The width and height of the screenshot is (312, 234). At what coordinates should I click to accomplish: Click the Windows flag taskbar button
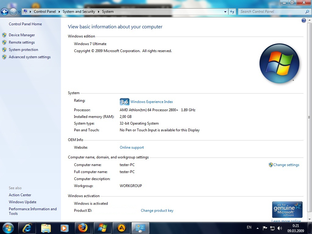102,228
